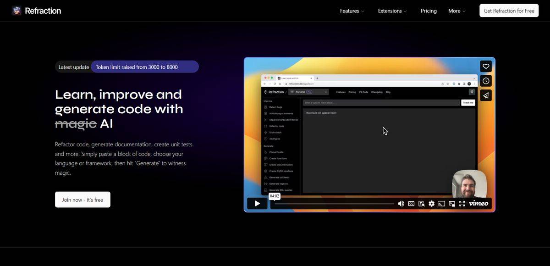Image resolution: width=550 pixels, height=266 pixels.
Task: Click the Refraction logo in header
Action: pos(37,11)
